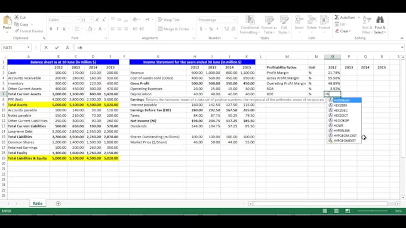Toggle bold formatting
This screenshot has height=228, width=406.
[x=51, y=29]
